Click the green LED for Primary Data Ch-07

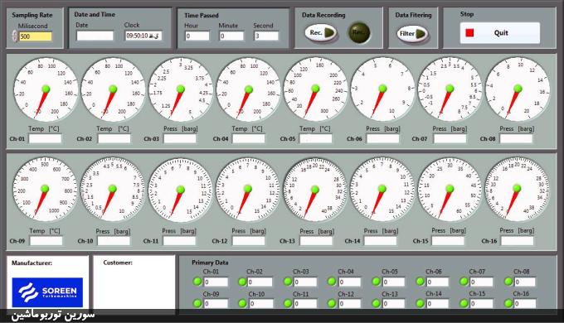pyautogui.click(x=464, y=282)
